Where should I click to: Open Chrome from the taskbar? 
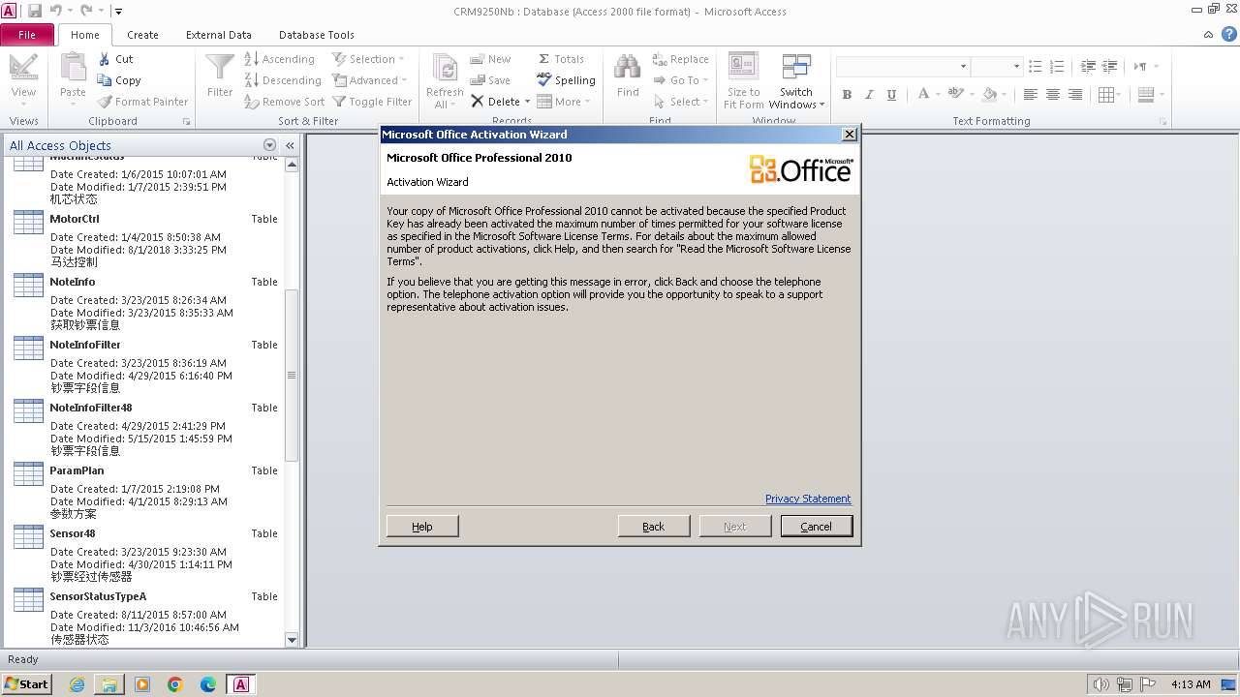175,684
